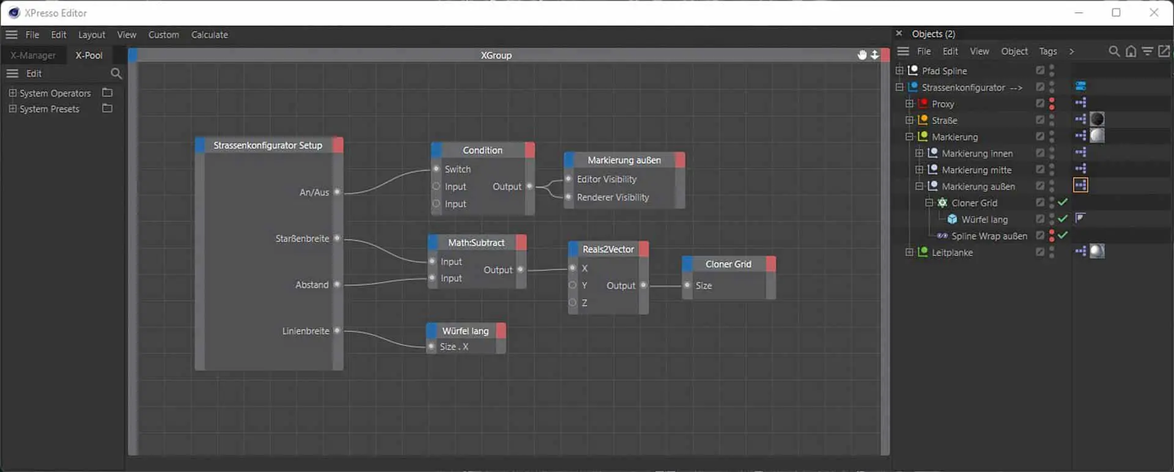Select the Condition node title
Screen dimensions: 1174x472
click(482, 150)
